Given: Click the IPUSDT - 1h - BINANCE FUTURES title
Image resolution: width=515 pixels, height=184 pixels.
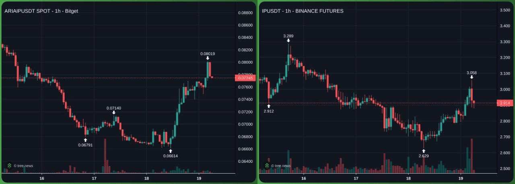Looking at the screenshot, I should tap(303, 11).
